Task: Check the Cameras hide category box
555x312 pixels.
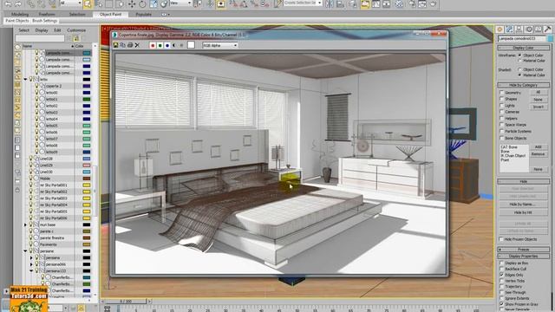Action: (501, 112)
